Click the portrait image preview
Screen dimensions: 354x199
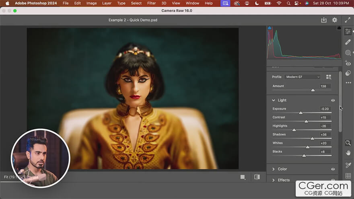click(x=132, y=98)
